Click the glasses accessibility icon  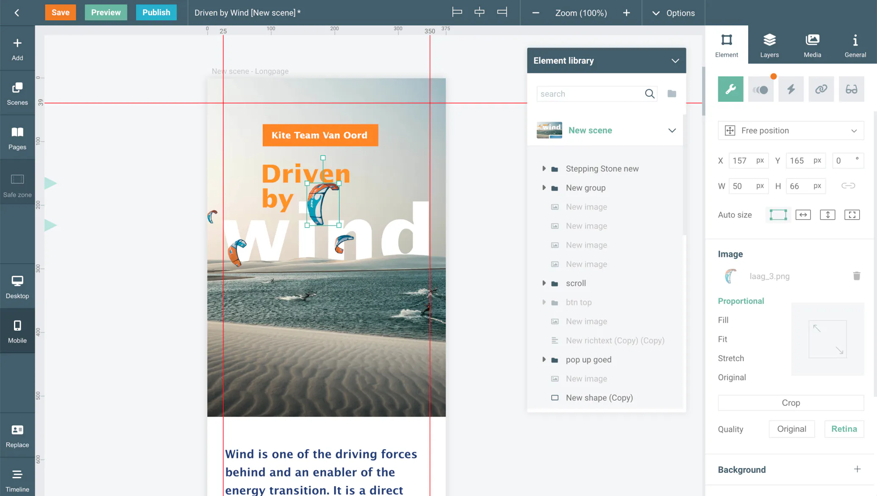851,89
